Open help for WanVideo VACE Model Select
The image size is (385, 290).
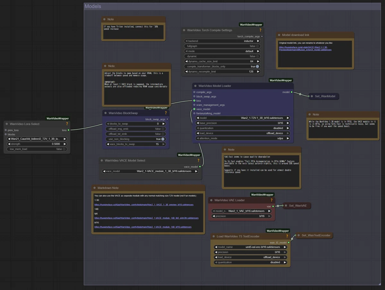pyautogui.click(x=198, y=160)
